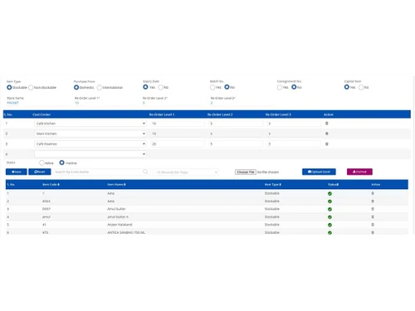Toggle status icon for amul butter A

330,217
